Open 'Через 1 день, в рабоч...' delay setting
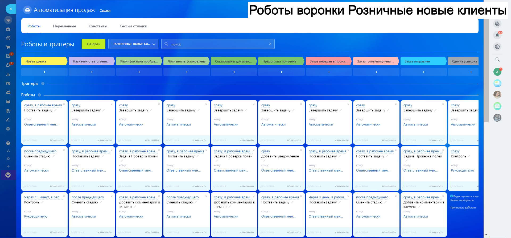 point(328,197)
